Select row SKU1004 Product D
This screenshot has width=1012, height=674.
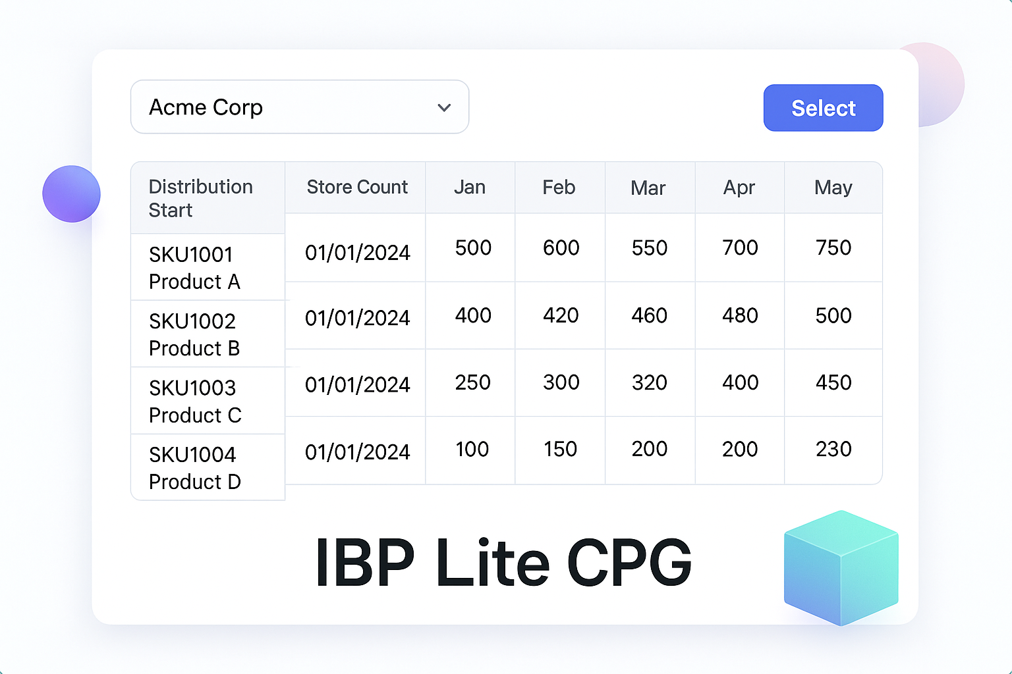(194, 467)
